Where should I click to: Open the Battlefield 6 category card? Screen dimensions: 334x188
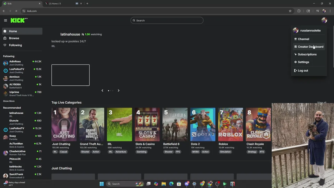pyautogui.click(x=175, y=125)
